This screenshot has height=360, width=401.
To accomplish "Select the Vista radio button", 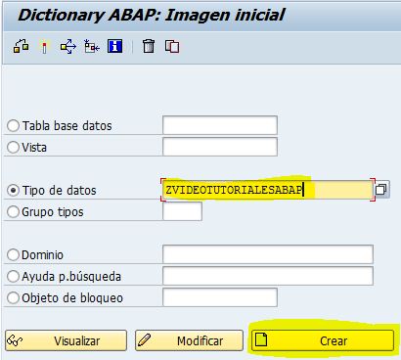I will [13, 148].
